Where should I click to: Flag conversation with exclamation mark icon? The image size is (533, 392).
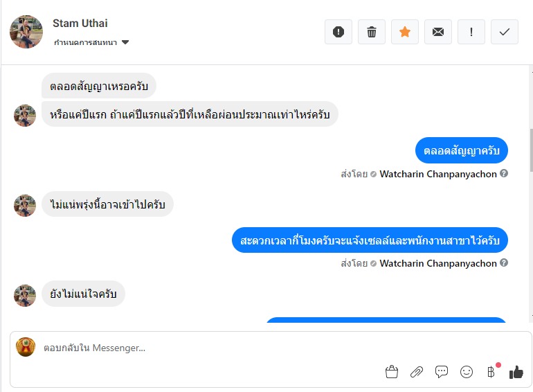click(471, 32)
